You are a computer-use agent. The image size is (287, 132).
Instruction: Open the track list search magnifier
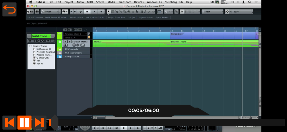point(86,29)
